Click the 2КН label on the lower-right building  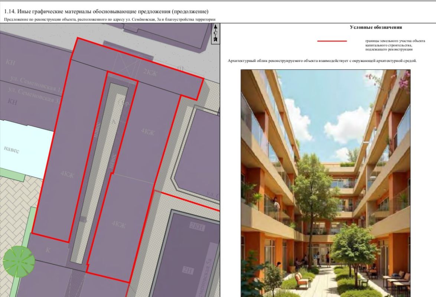(x=197, y=226)
